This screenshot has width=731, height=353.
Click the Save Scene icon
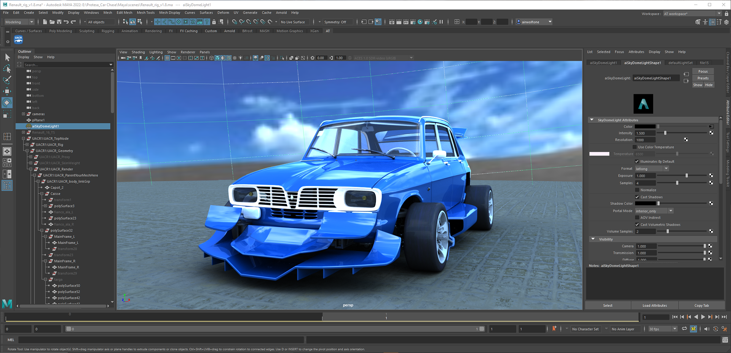click(59, 22)
